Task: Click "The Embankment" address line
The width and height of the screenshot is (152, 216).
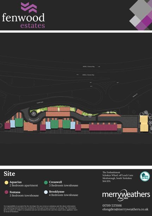Action: click(x=111, y=172)
